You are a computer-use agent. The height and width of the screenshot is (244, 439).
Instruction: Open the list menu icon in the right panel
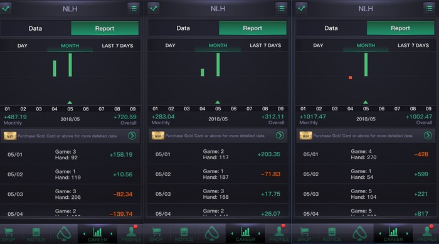pyautogui.click(x=429, y=8)
